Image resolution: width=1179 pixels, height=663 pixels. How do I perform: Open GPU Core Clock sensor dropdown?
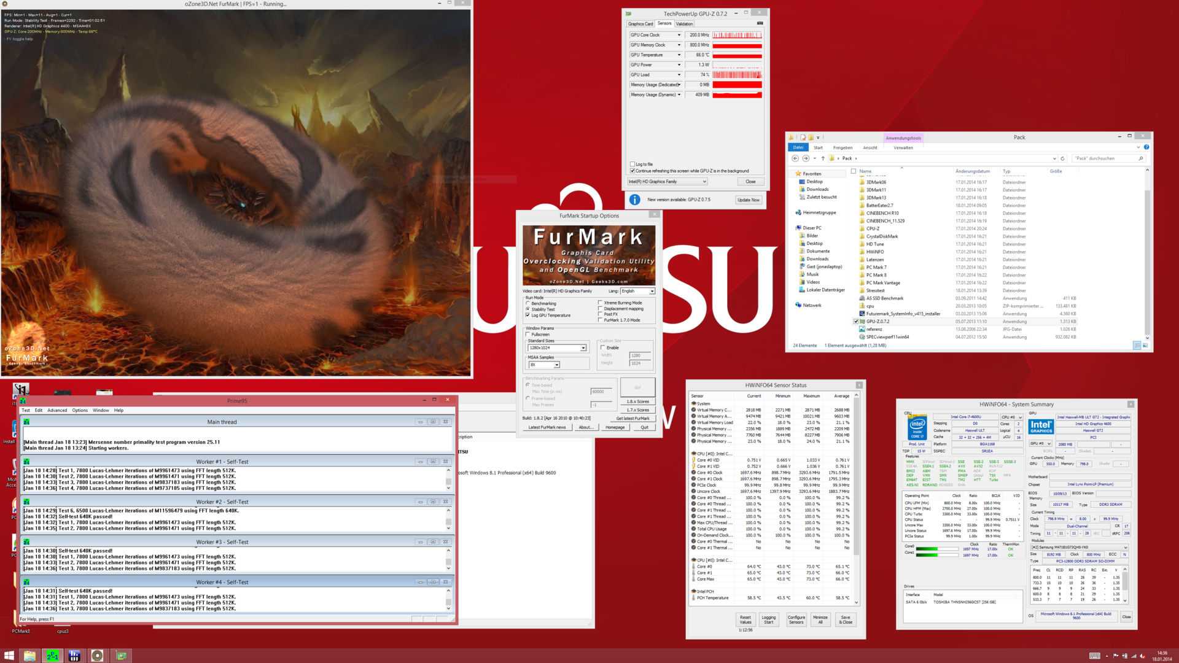click(679, 35)
